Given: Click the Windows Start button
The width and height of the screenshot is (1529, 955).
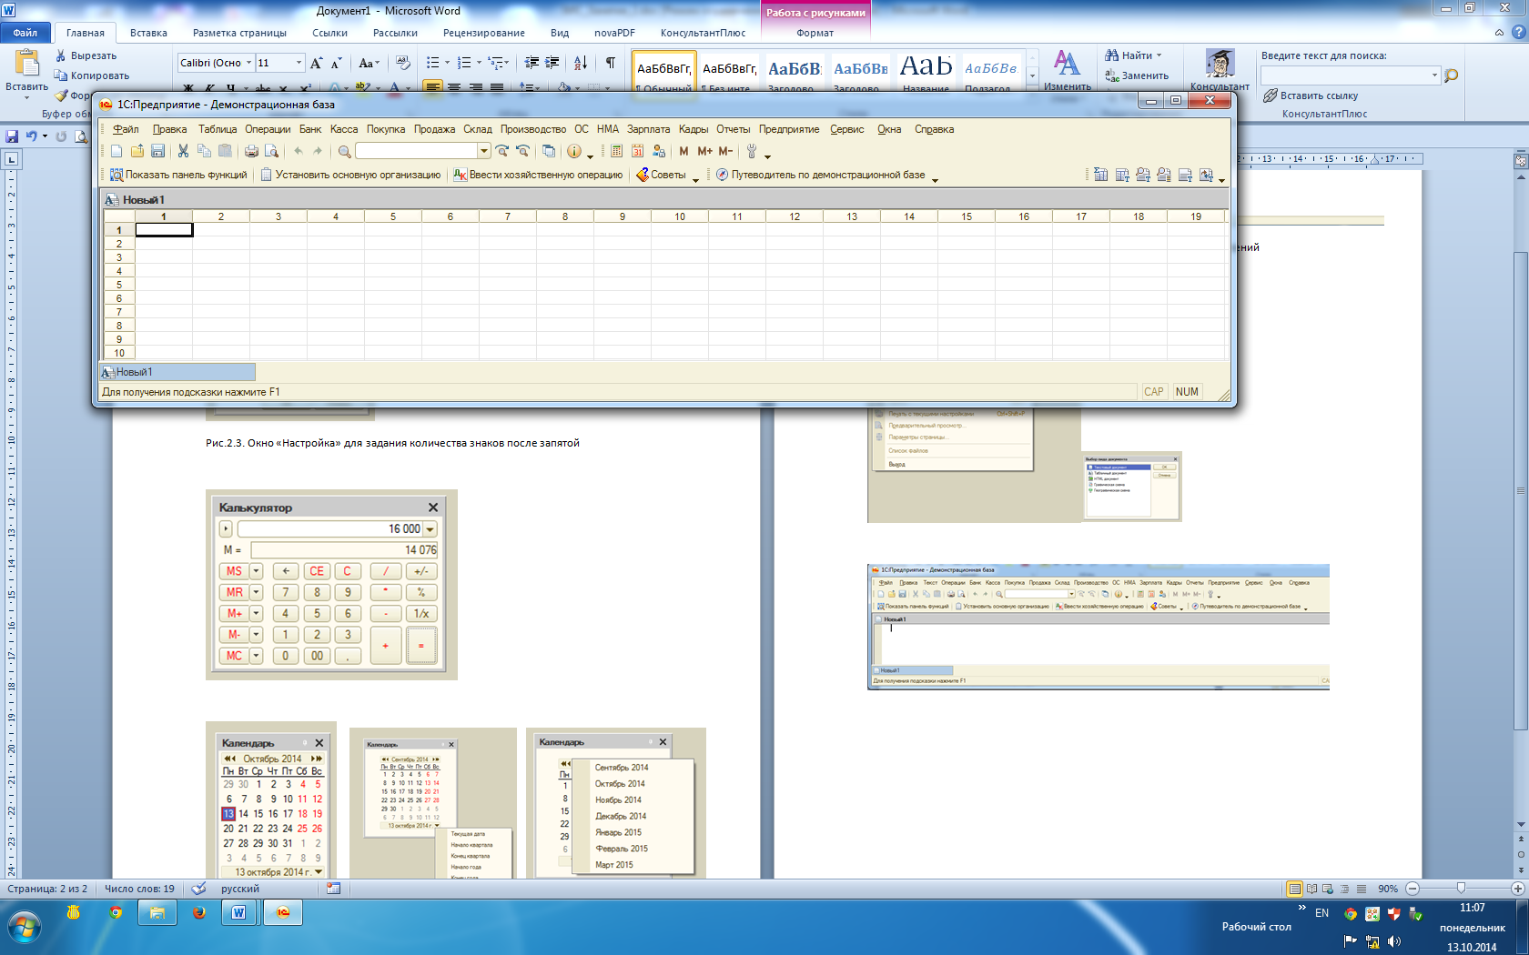Looking at the screenshot, I should pyautogui.click(x=24, y=928).
